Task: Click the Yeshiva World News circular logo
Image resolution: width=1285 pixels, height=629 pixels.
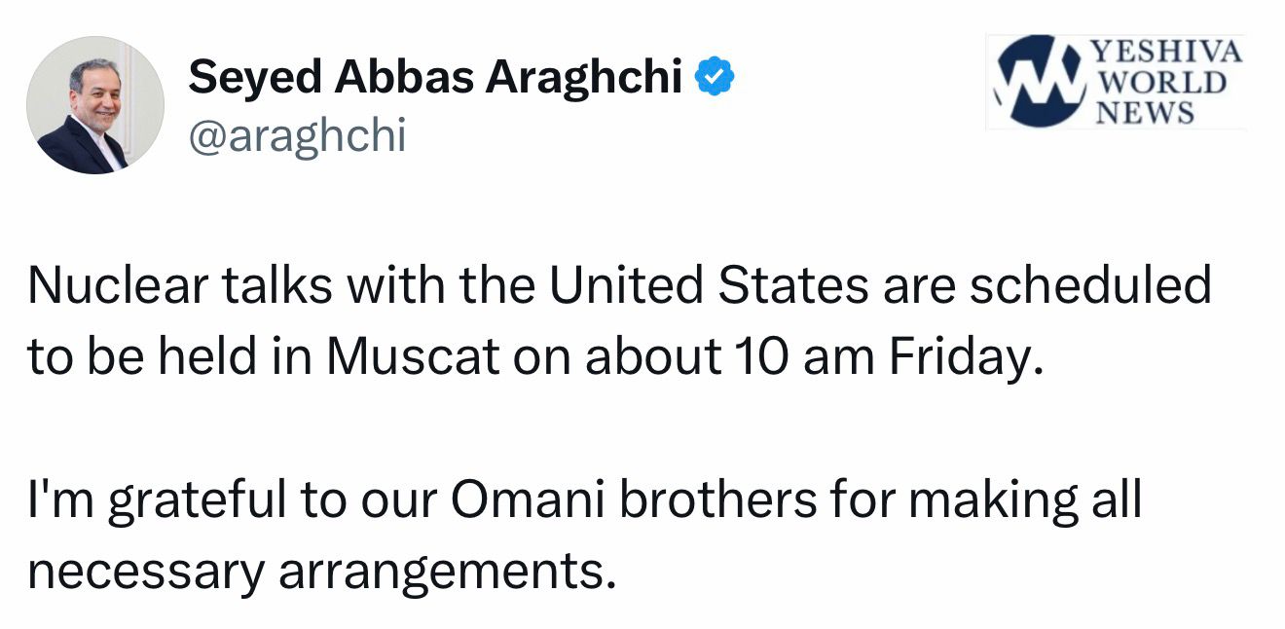Action: click(1037, 82)
